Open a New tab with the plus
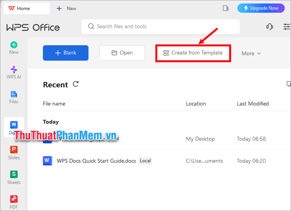This screenshot has height=211, width=291. tap(66, 9)
